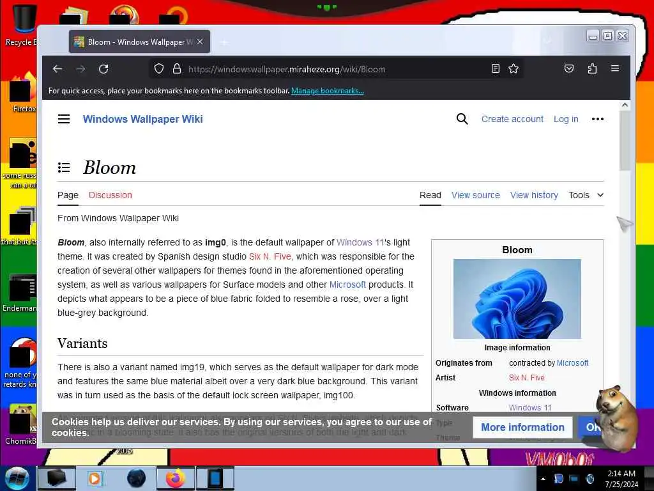
Task: Go back using the browser back arrow
Action: 57,69
